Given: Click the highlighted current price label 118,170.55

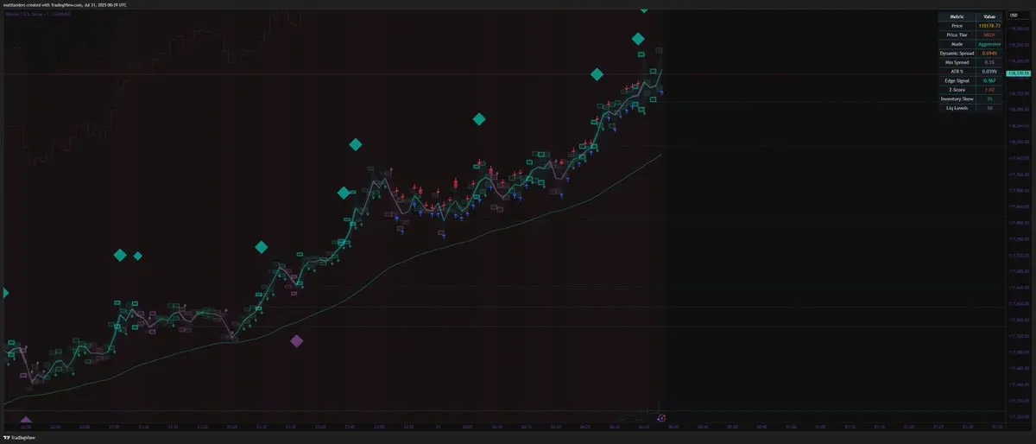Looking at the screenshot, I should 1018,75.
